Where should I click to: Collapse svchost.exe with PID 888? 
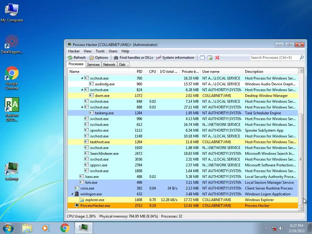pyautogui.click(x=82, y=107)
